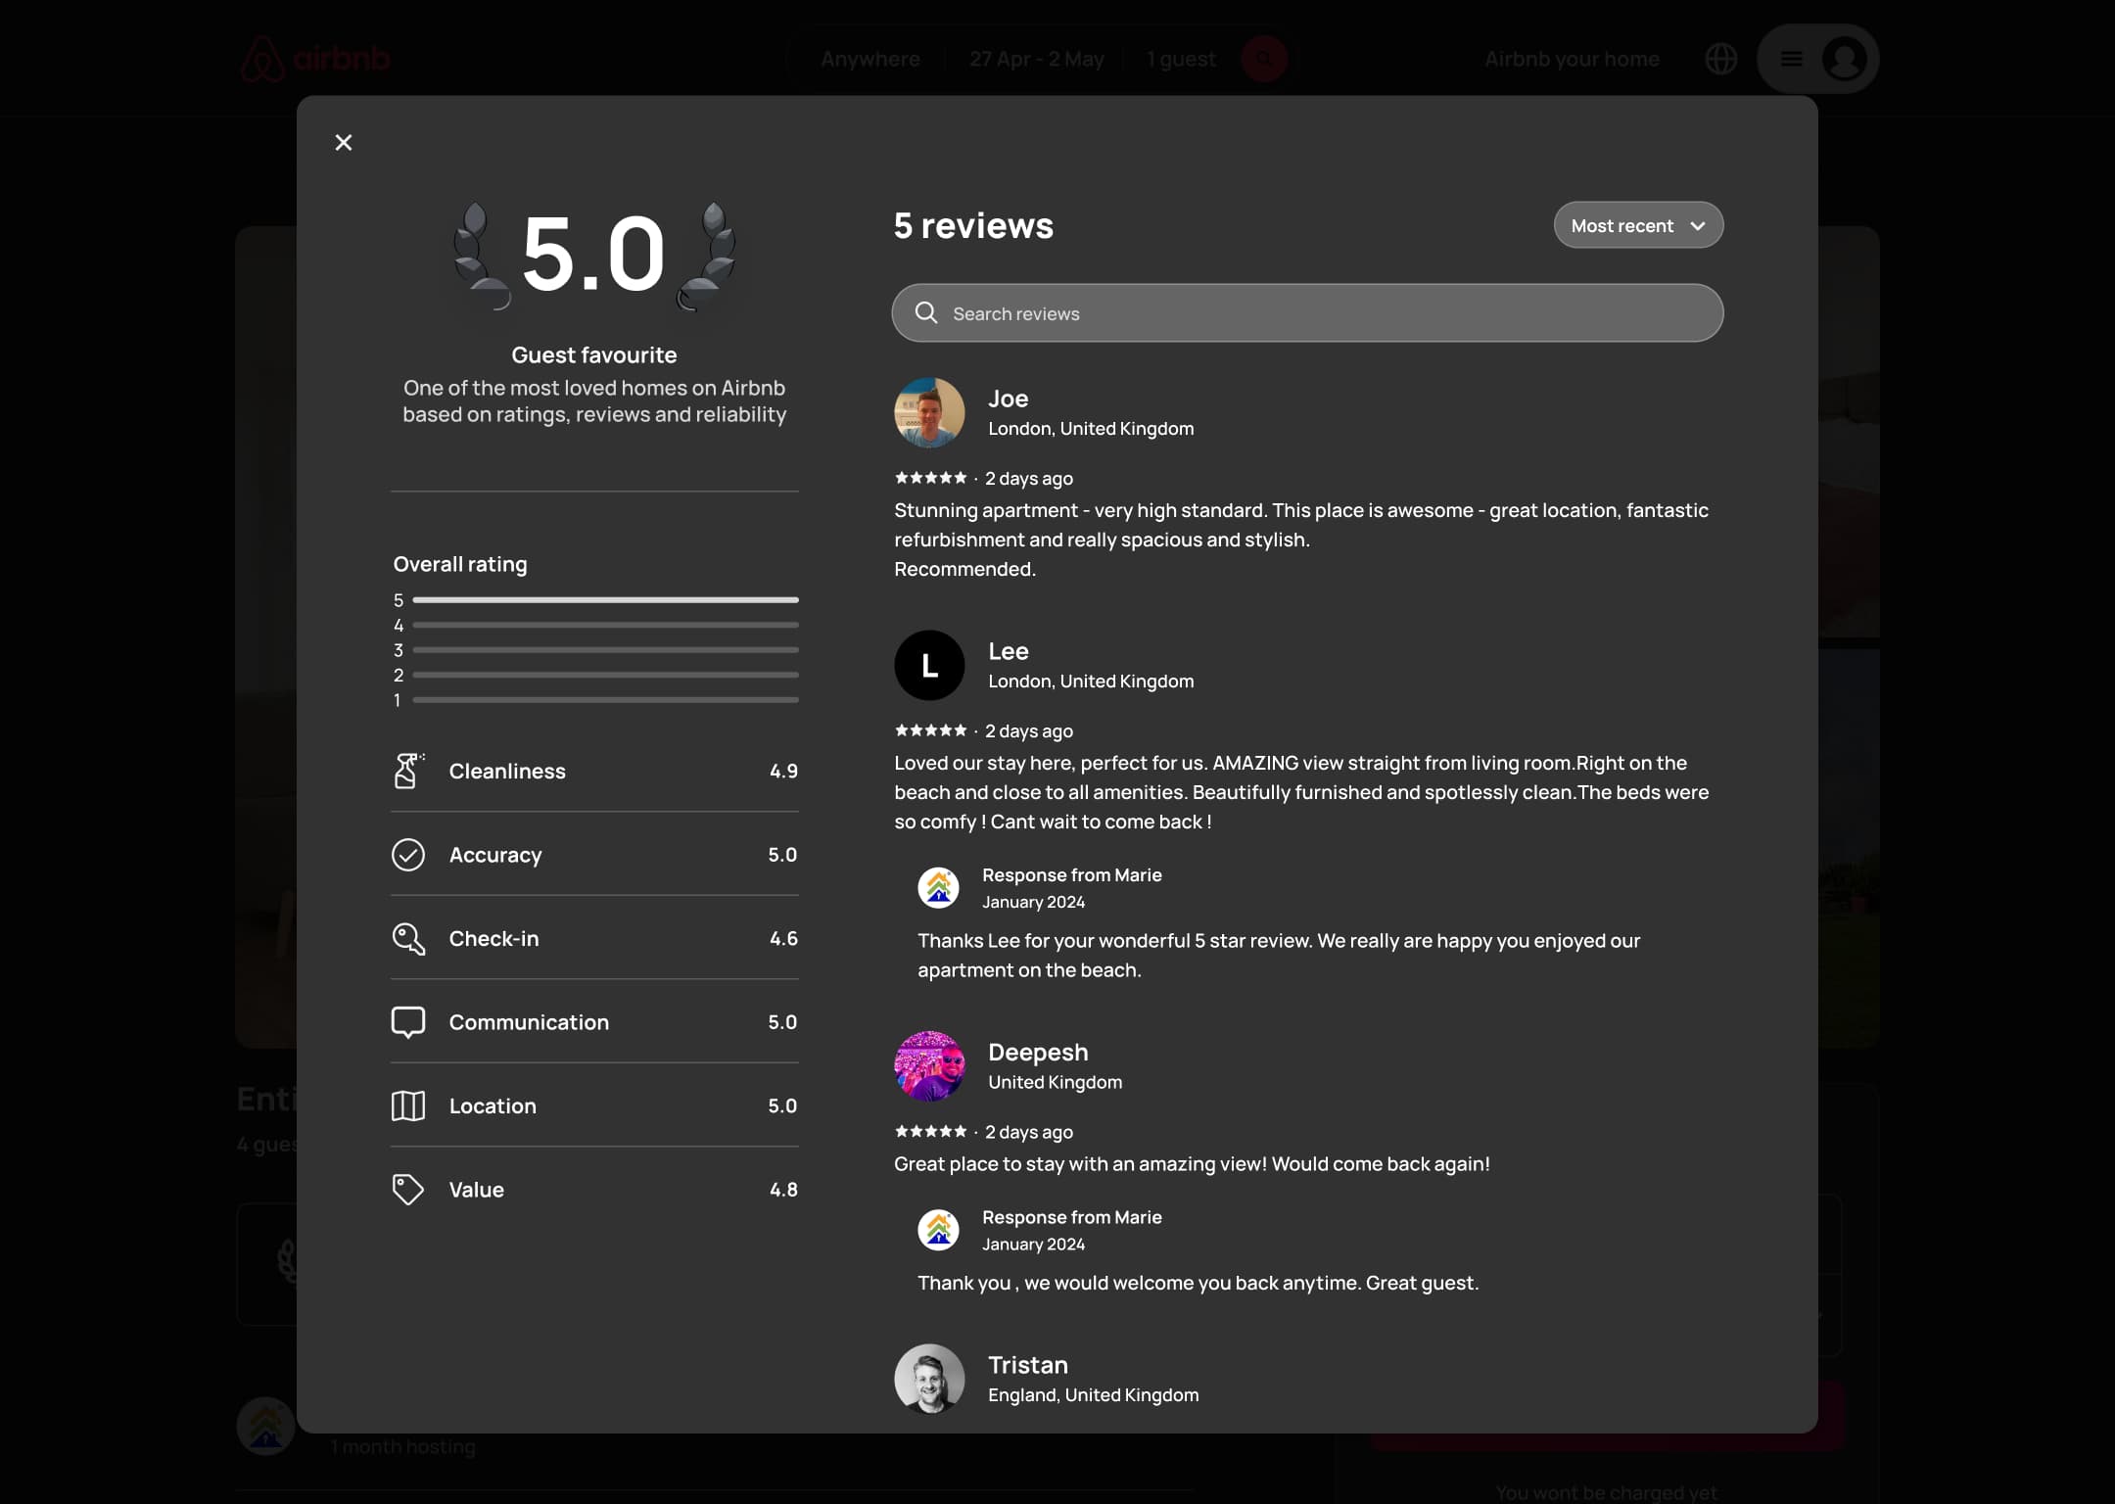Image resolution: width=2115 pixels, height=1504 pixels.
Task: Click Marie's host logo under Deepesh's review
Action: click(x=938, y=1230)
